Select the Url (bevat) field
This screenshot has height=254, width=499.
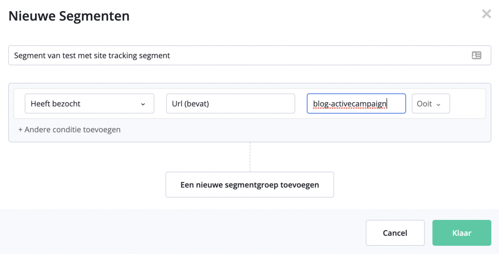click(x=230, y=104)
